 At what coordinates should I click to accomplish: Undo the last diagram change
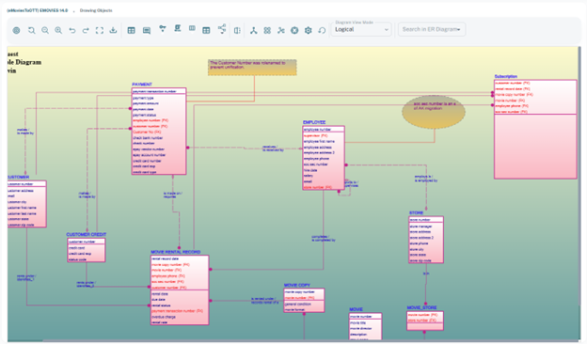(72, 30)
